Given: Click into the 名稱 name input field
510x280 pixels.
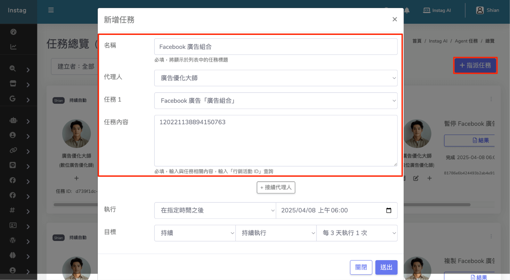Looking at the screenshot, I should 276,47.
